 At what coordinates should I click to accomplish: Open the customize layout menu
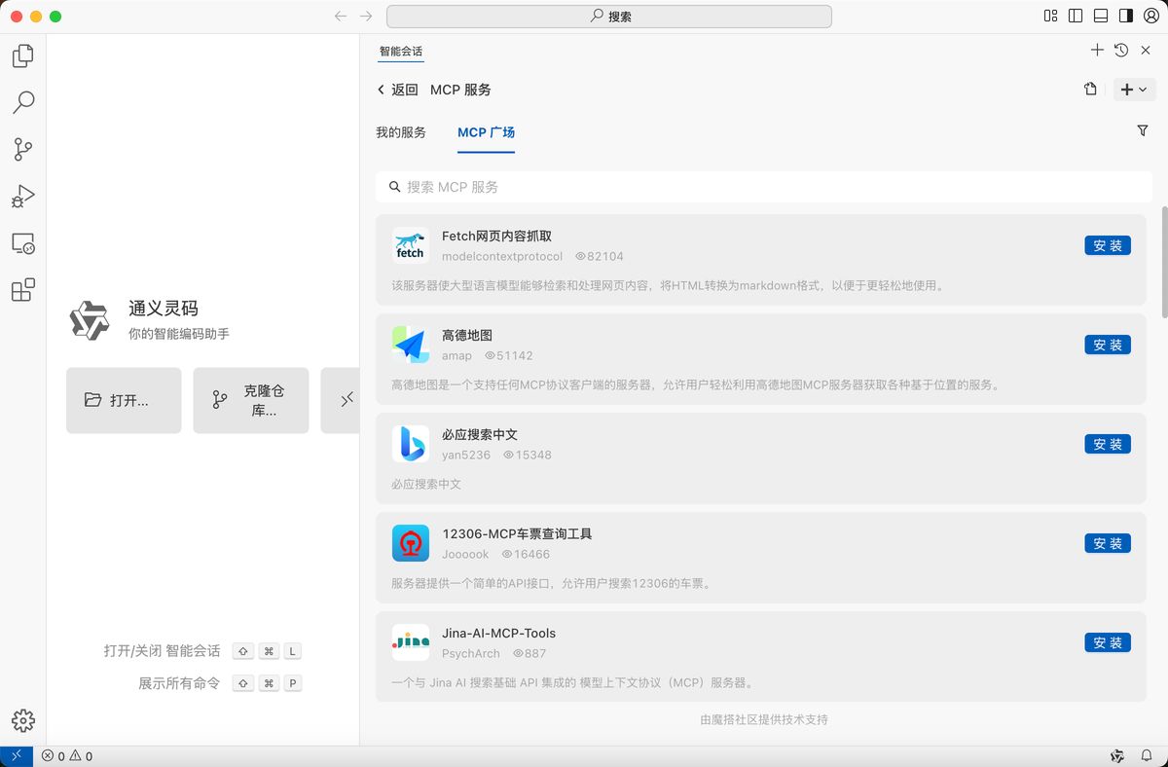click(1050, 16)
